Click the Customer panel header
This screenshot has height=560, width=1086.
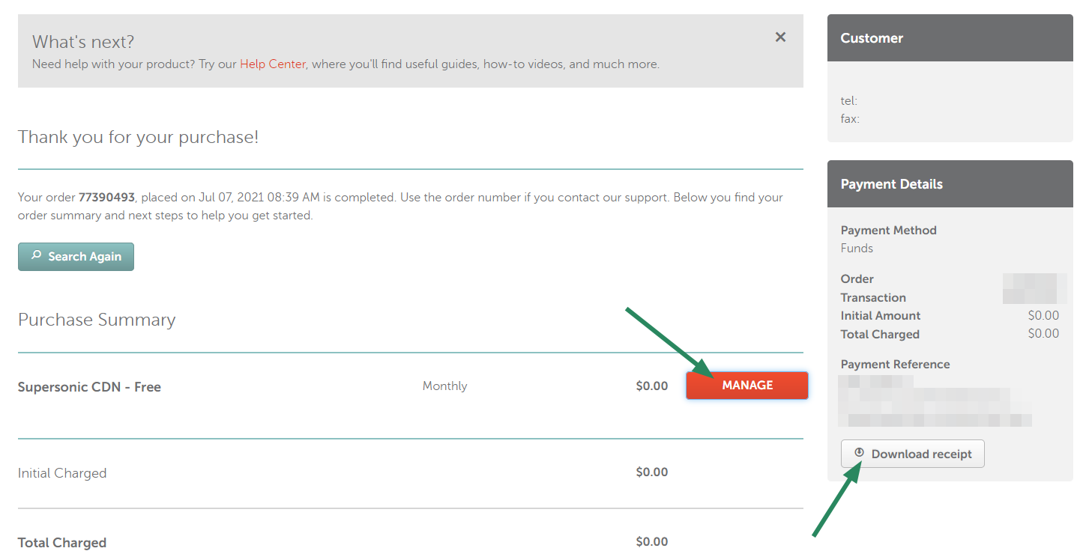click(950, 38)
